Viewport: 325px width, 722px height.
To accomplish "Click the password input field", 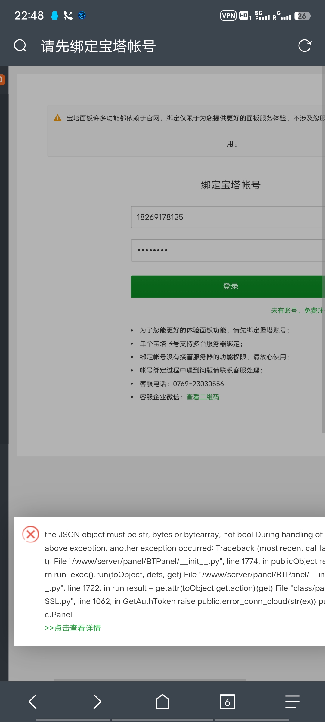I will tap(228, 250).
